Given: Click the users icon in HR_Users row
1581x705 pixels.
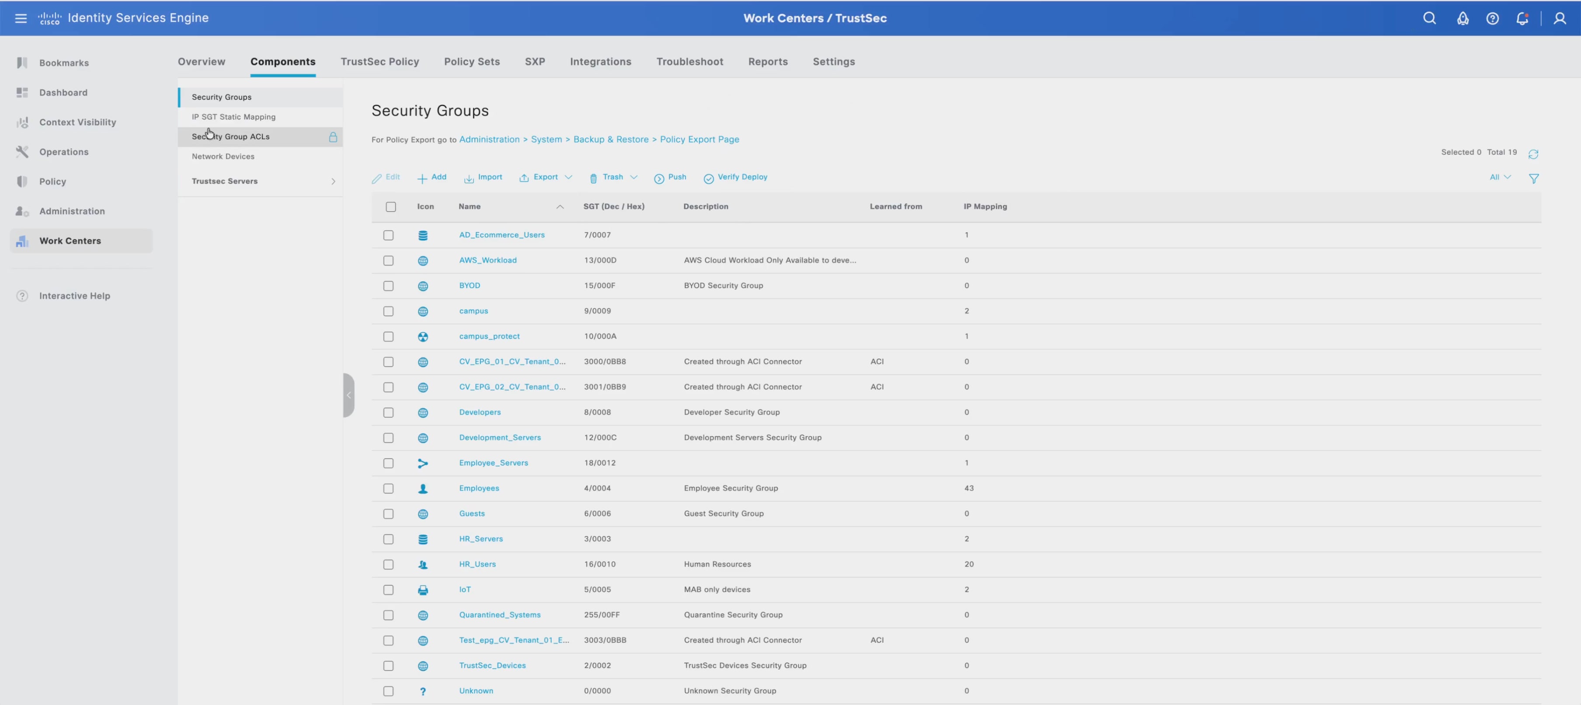Looking at the screenshot, I should [423, 564].
